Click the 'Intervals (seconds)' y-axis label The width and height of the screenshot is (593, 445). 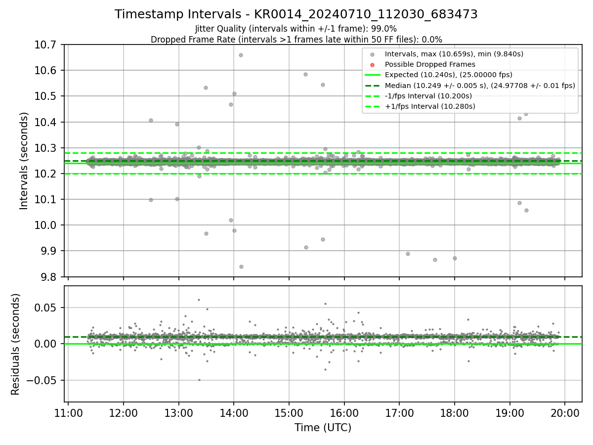pos(24,161)
